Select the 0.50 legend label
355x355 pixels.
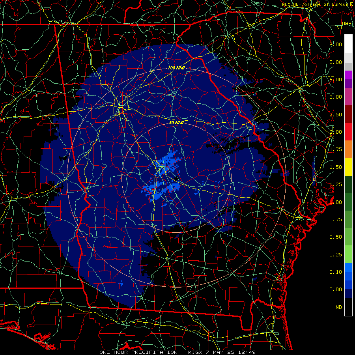[x=336, y=237]
